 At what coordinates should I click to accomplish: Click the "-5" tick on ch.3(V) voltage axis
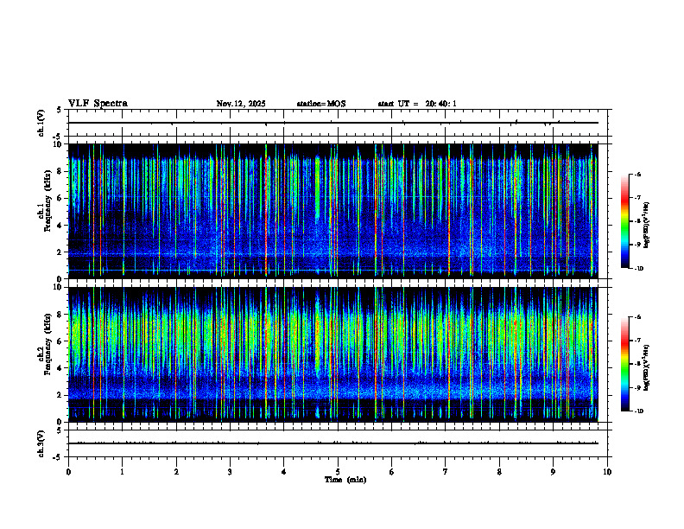click(x=57, y=457)
